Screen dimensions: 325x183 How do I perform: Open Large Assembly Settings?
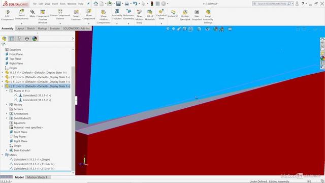click(x=208, y=17)
